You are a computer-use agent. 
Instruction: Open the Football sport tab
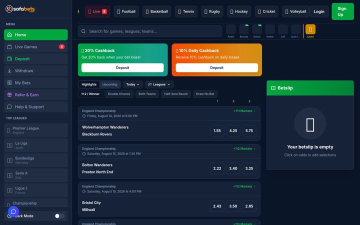click(x=126, y=11)
